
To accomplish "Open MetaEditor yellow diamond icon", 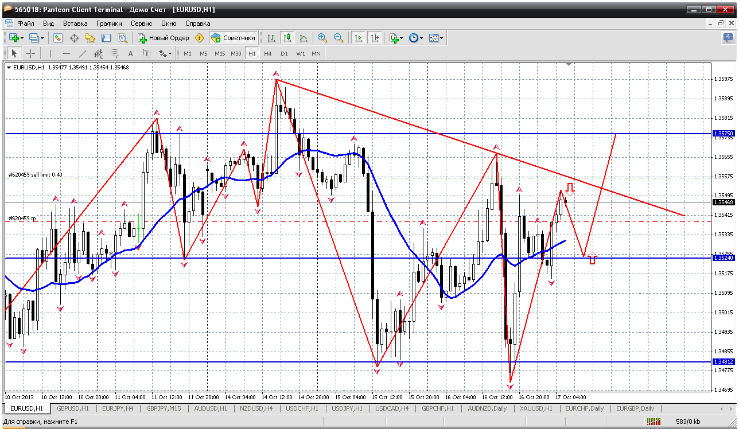I will pos(199,38).
